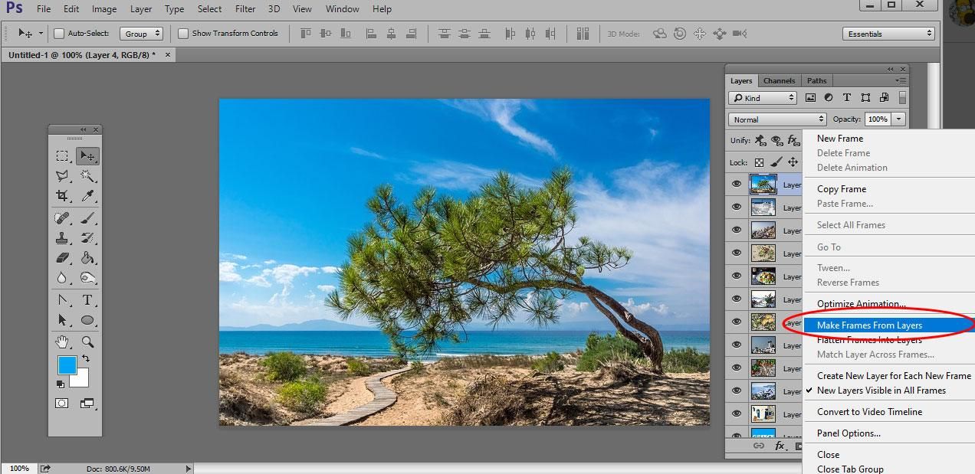Select the Lasso tool
This screenshot has width=975, height=474.
pos(61,176)
